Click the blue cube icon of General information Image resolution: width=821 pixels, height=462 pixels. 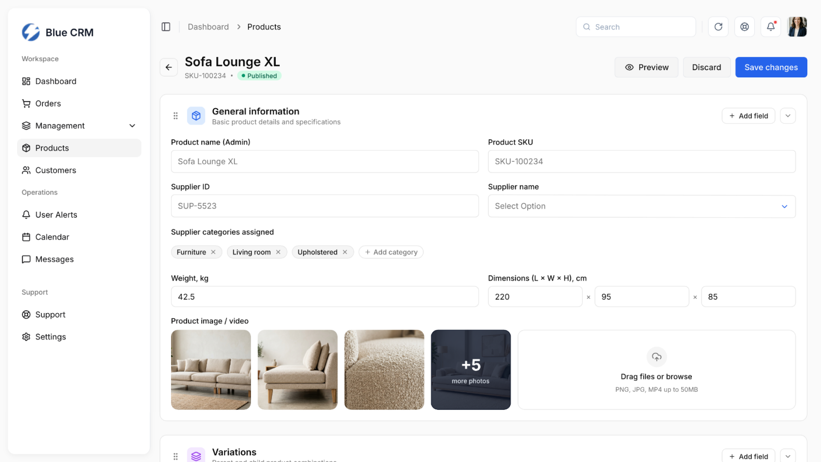196,115
